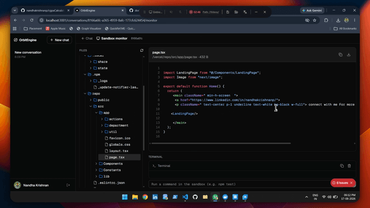
Task: Clear terminal with trash icon
Action: pyautogui.click(x=349, y=166)
